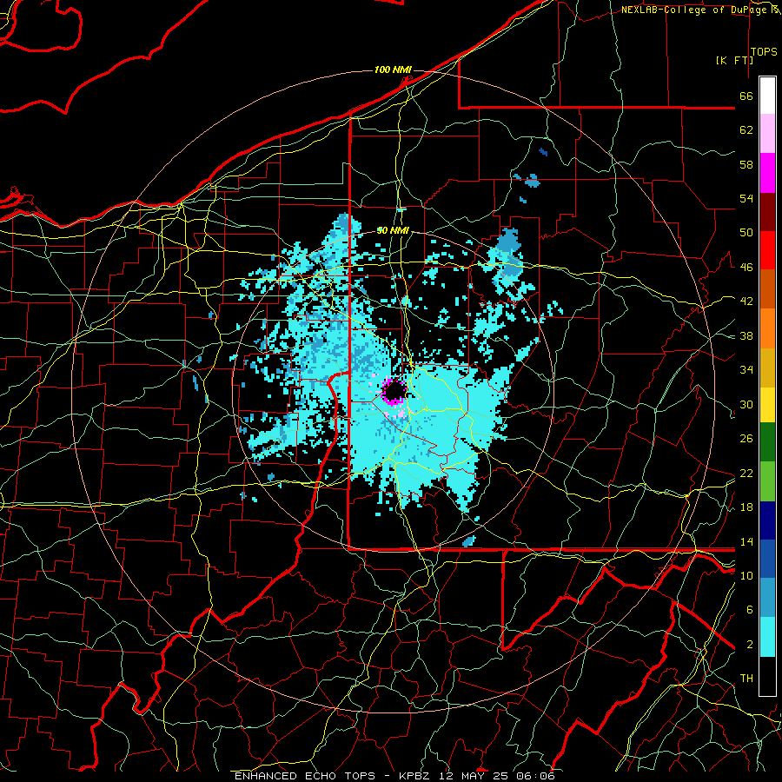Pick the dark green legend swatch

[767, 442]
